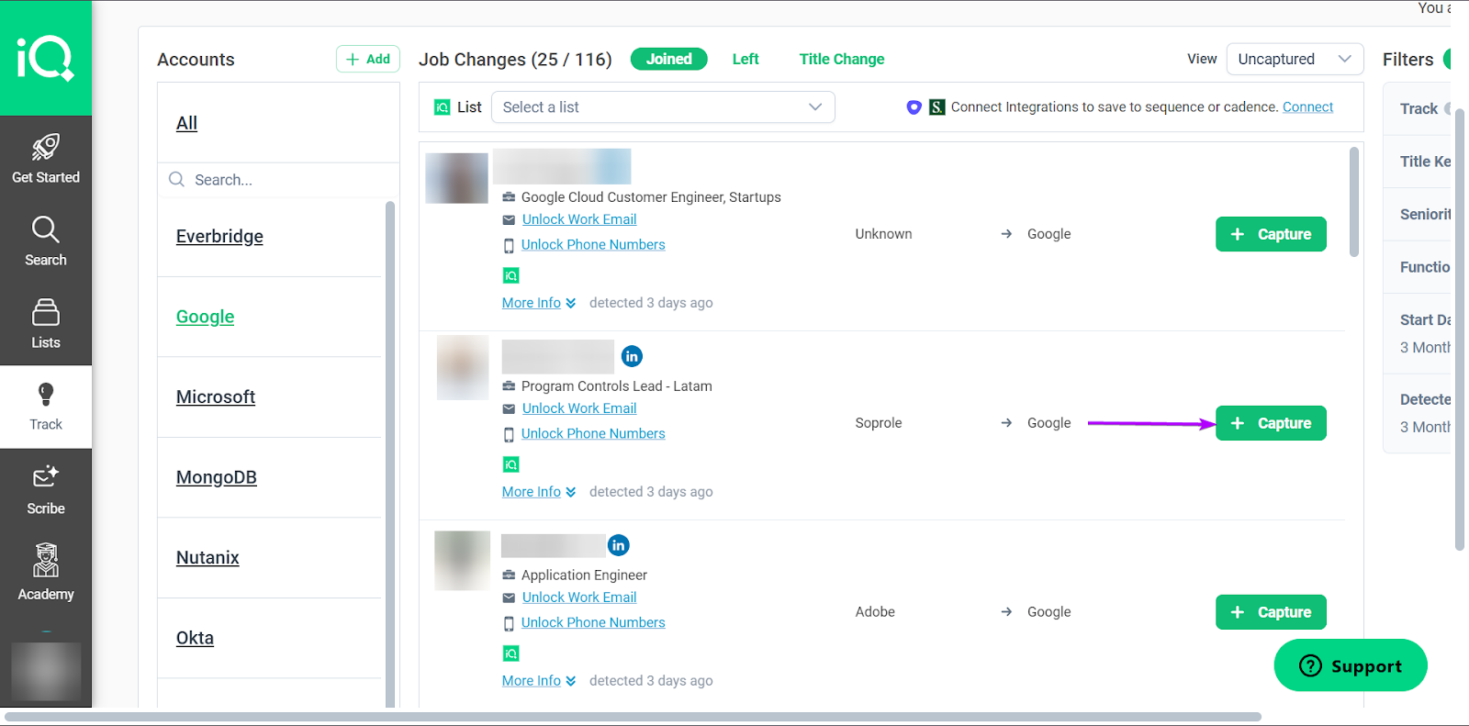
Task: Click the Detected filter value
Action: [1425, 427]
